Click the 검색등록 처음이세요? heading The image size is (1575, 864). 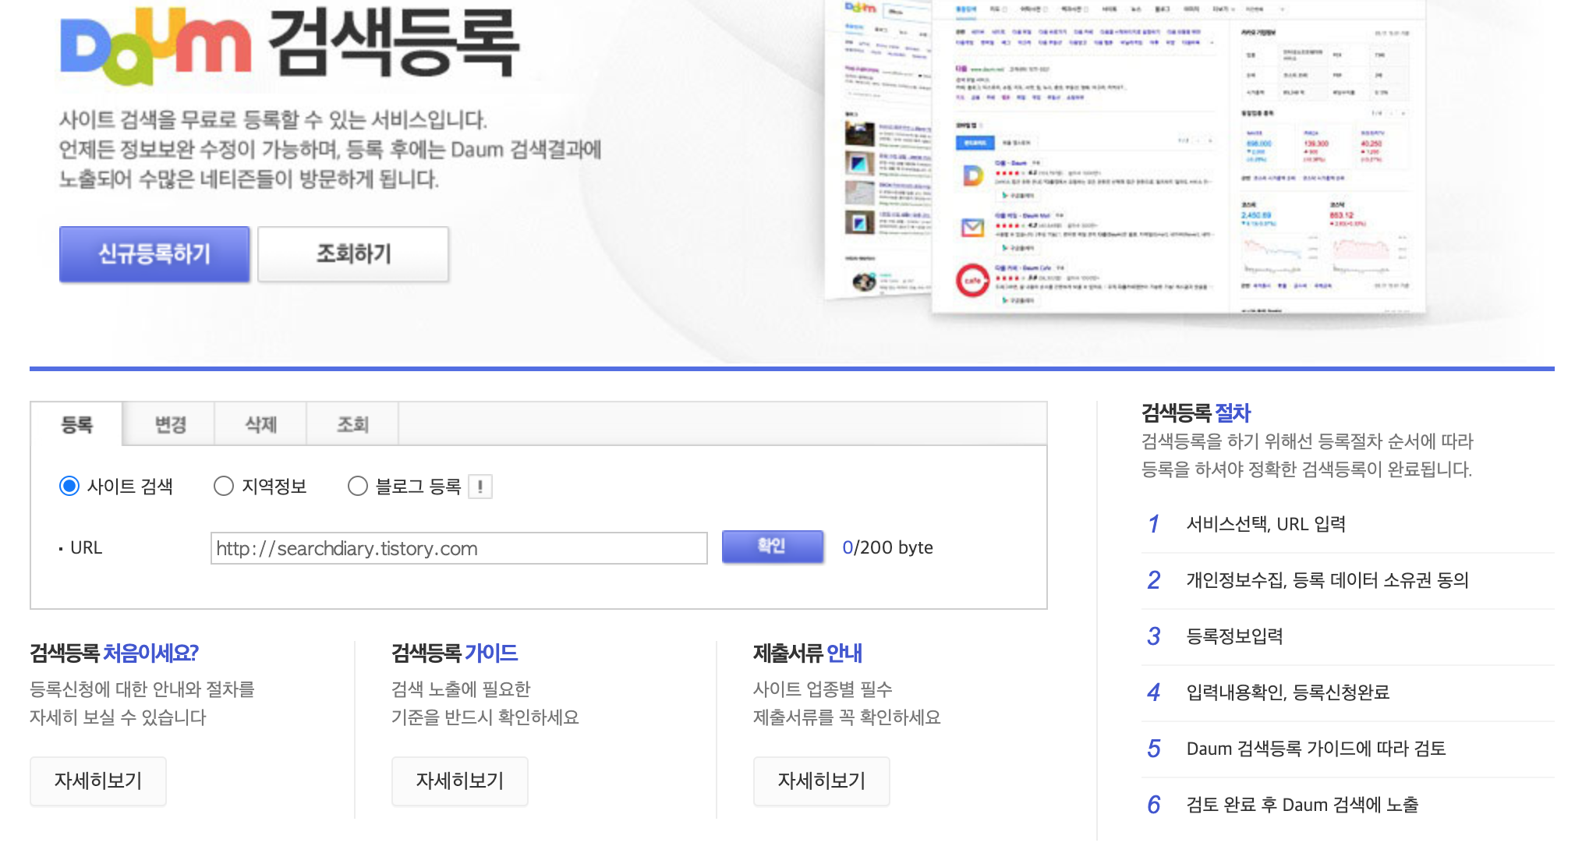[114, 653]
